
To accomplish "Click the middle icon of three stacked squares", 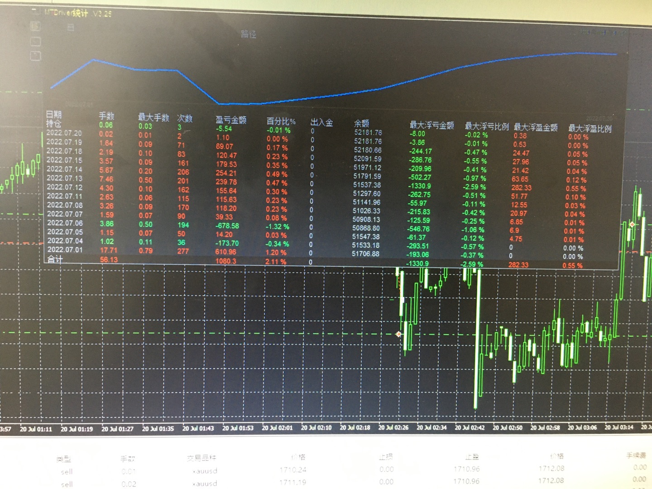I will 35,41.
